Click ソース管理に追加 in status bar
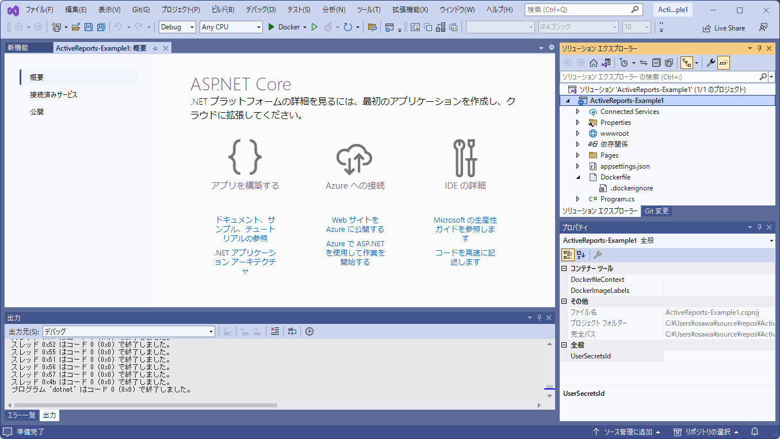 pyautogui.click(x=626, y=432)
